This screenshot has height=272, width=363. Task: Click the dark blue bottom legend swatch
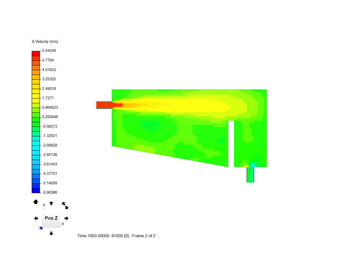pos(36,190)
